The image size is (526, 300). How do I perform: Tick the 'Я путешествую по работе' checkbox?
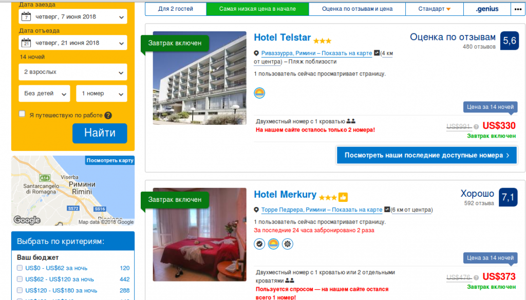[22, 114]
